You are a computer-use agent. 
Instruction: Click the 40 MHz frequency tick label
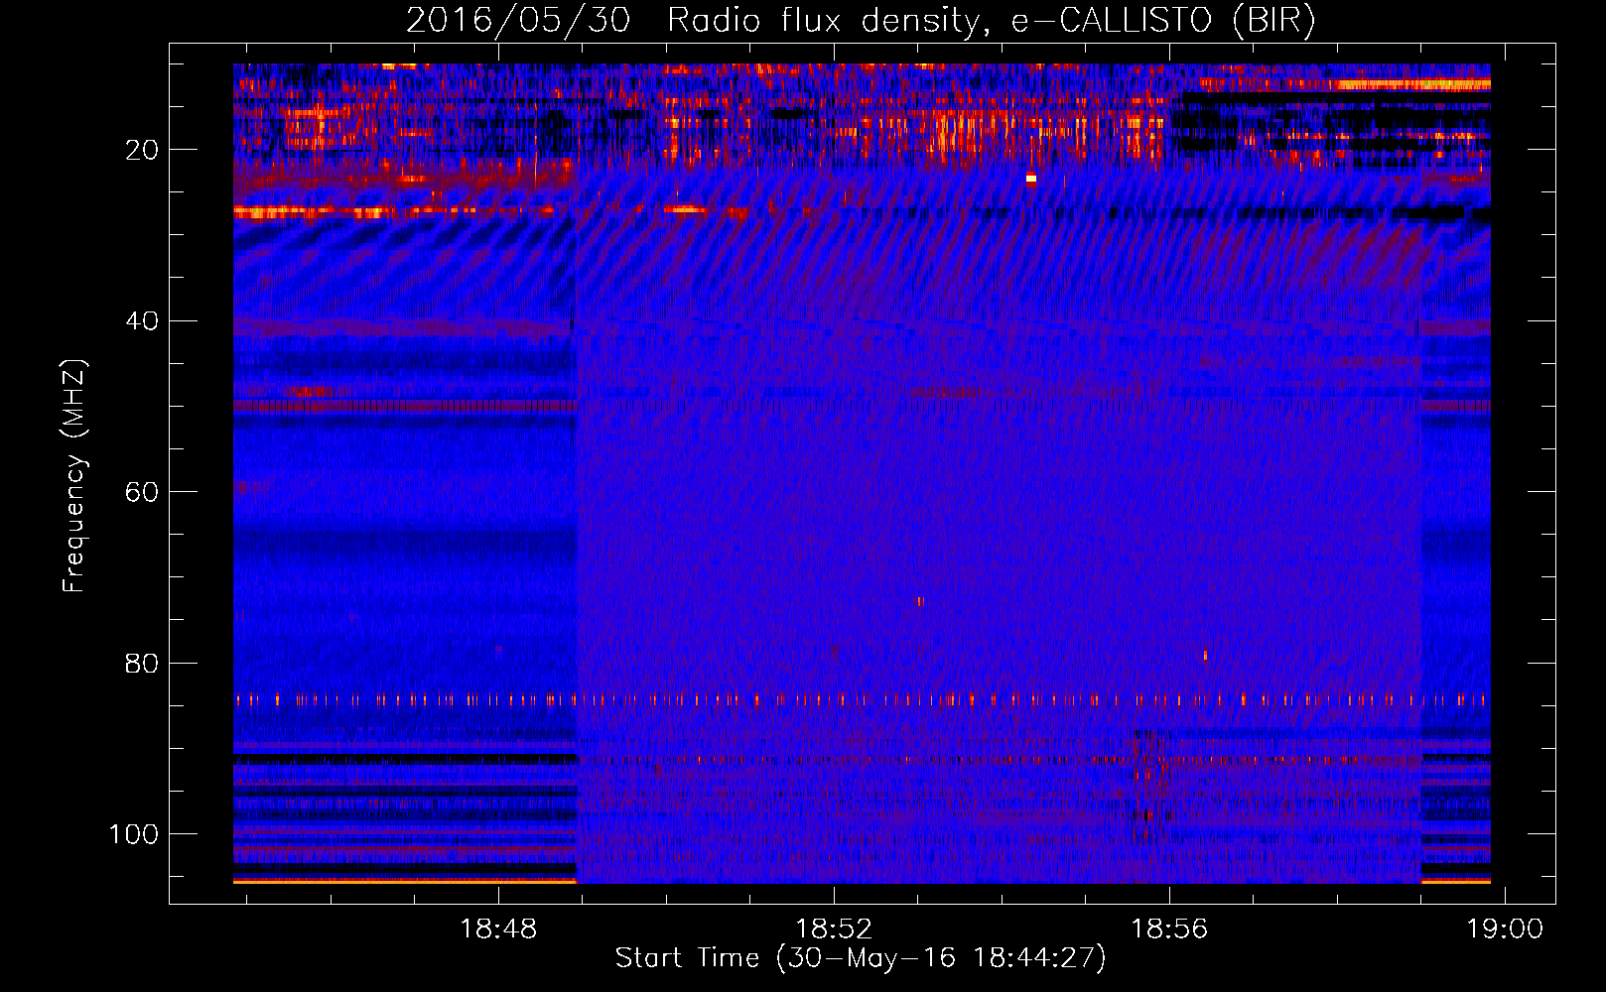pos(142,321)
